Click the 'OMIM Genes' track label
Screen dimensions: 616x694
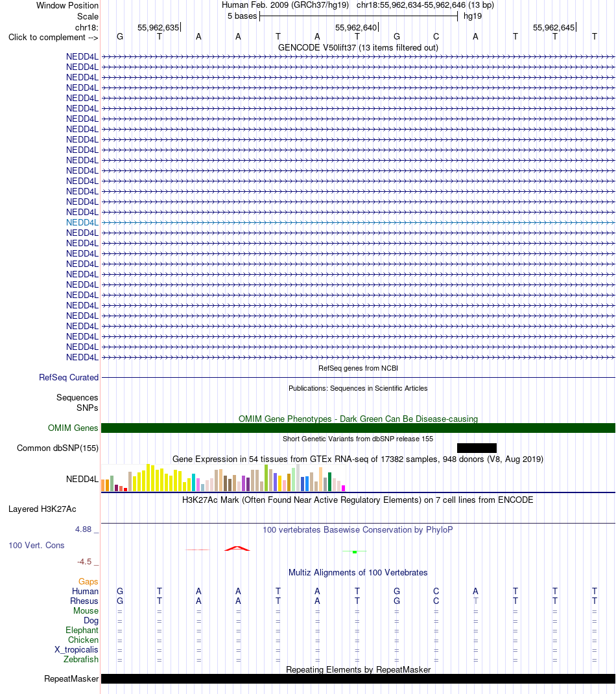pos(73,428)
